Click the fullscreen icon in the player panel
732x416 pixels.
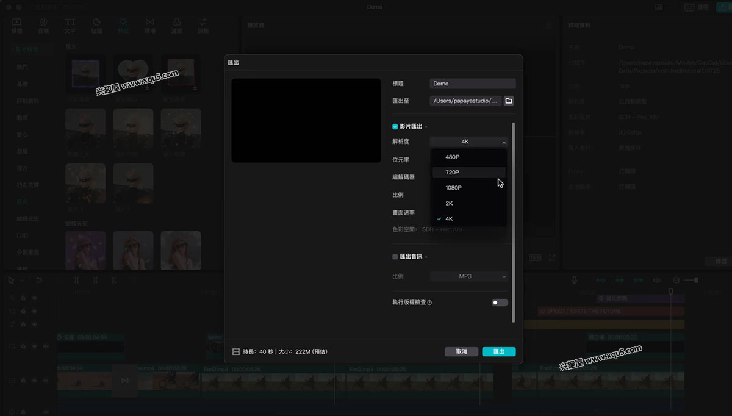tap(553, 258)
